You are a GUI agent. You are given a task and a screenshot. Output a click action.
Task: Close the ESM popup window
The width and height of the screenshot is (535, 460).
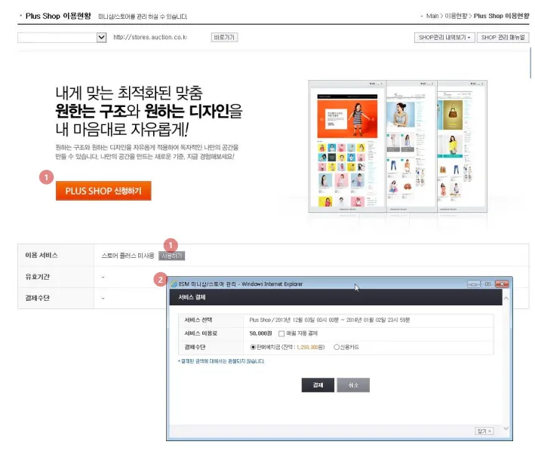[502, 284]
